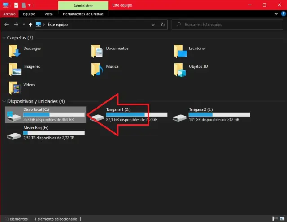
Task: Collapse the Carpetas group
Action: [4, 38]
